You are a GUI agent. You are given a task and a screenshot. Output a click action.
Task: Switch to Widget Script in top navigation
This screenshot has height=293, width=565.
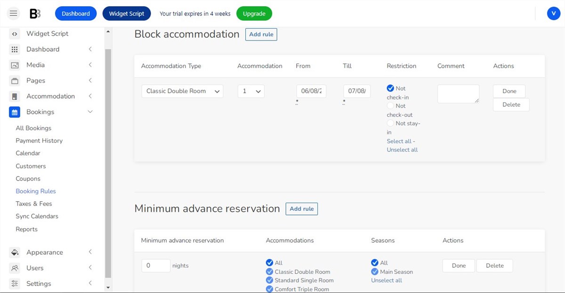127,13
